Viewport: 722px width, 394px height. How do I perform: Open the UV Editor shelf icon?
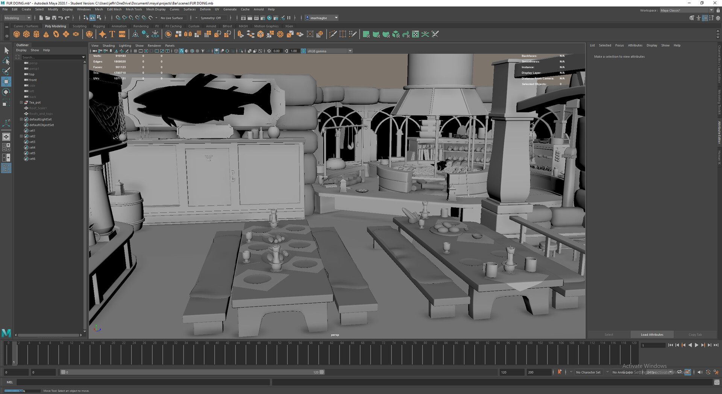pyautogui.click(x=416, y=34)
